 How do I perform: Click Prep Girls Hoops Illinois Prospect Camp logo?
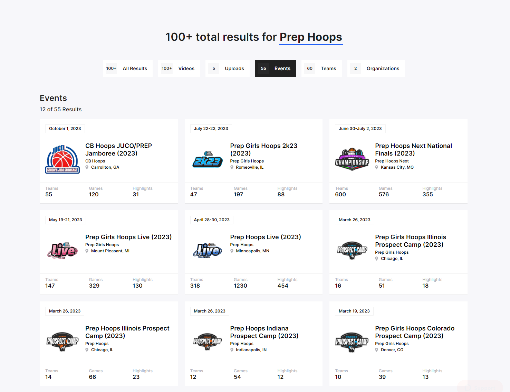tap(352, 251)
